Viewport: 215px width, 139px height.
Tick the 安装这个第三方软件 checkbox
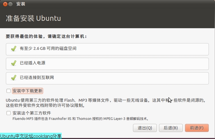[x=9, y=113]
